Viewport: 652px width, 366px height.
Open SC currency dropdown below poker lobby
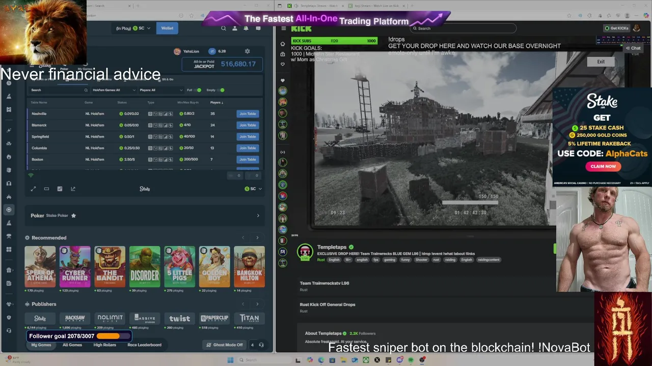click(x=253, y=189)
